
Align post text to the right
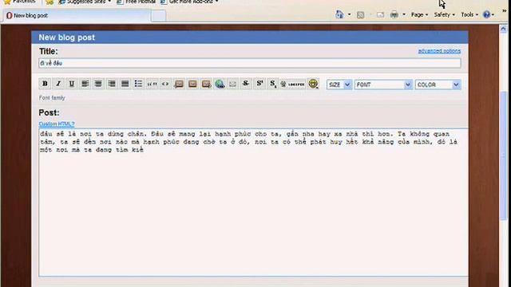tap(112, 84)
